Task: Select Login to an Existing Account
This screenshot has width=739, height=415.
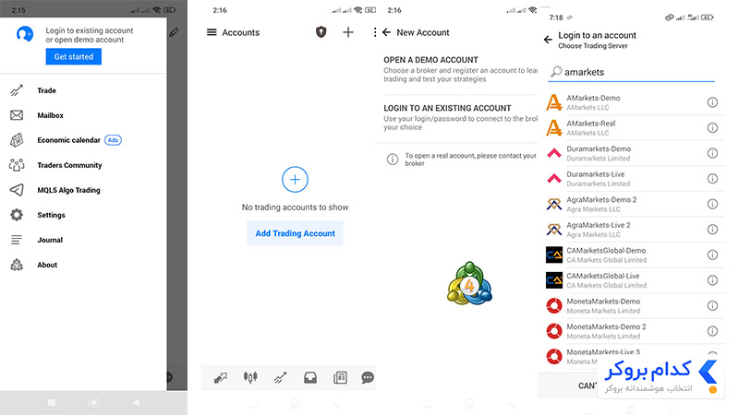Action: [x=457, y=117]
